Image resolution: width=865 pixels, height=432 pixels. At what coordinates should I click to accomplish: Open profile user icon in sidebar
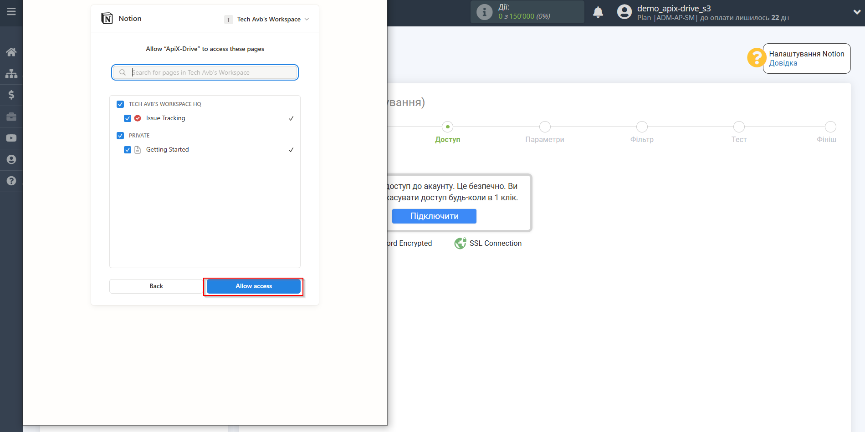[11, 159]
